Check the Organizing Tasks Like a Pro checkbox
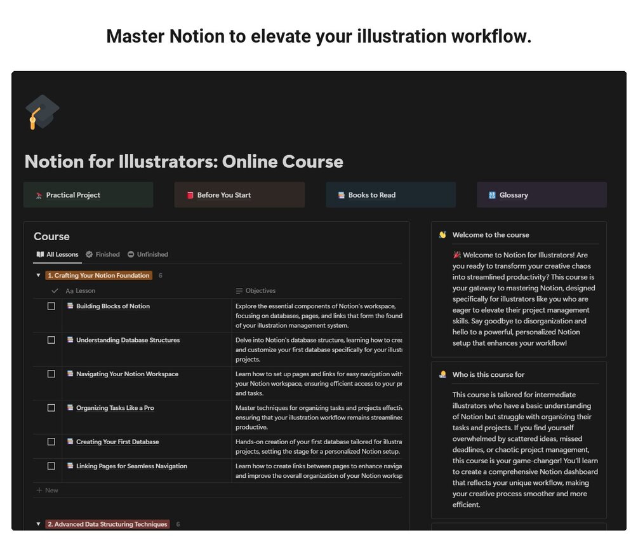Screen dimensions: 638x542 (51, 408)
